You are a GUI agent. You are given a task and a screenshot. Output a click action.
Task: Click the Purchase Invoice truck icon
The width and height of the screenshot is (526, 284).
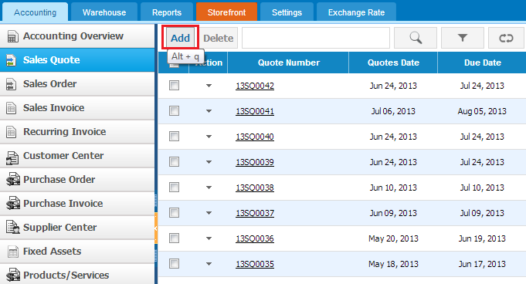click(x=13, y=204)
